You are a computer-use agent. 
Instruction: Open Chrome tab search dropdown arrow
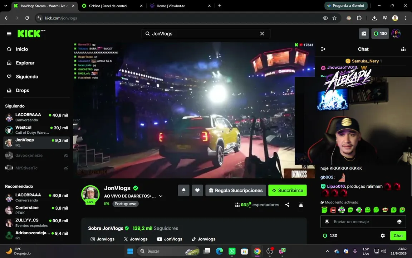[5, 6]
